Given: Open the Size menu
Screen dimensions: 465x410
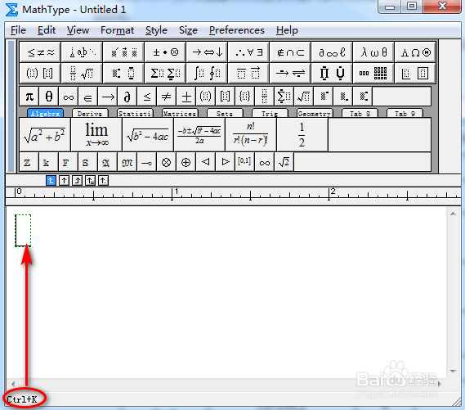Looking at the screenshot, I should 188,30.
